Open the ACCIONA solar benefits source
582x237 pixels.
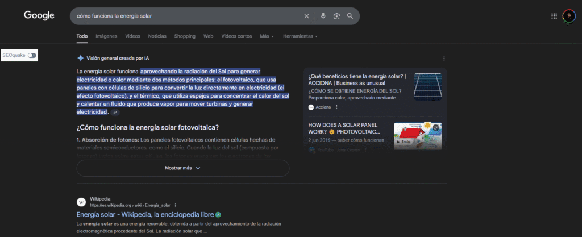pyautogui.click(x=357, y=80)
